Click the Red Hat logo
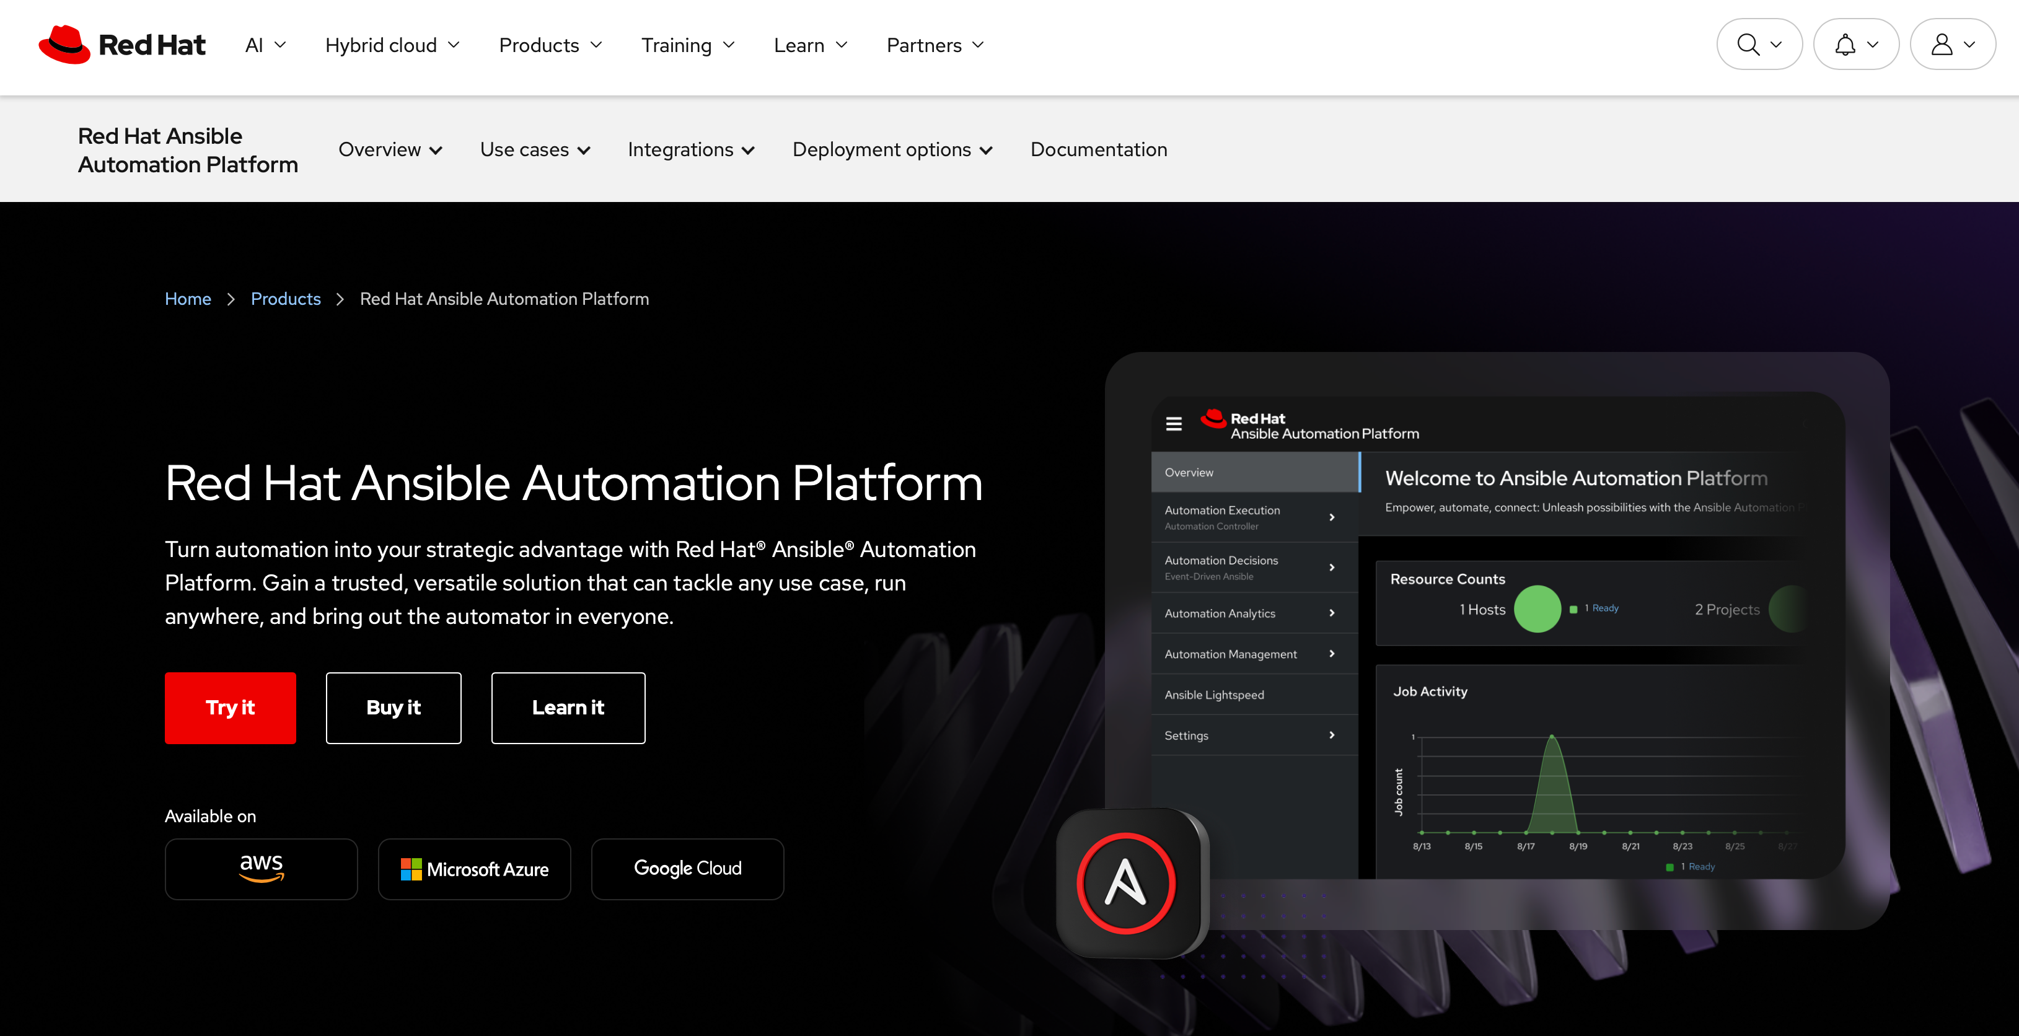 point(122,45)
